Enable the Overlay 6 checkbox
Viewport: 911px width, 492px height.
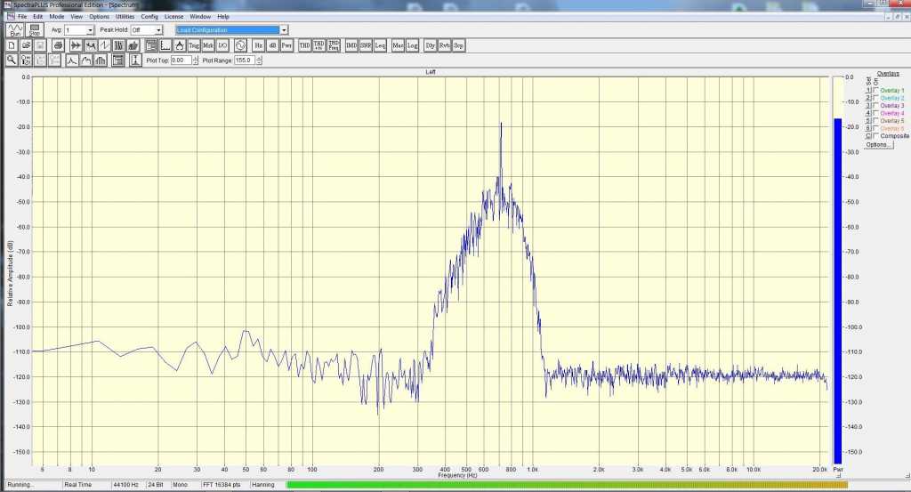tap(876, 128)
